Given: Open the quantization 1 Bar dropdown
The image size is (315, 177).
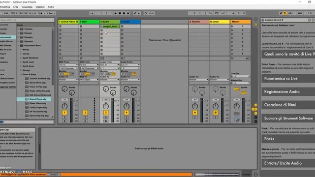Looking at the screenshot, I should [51, 13].
